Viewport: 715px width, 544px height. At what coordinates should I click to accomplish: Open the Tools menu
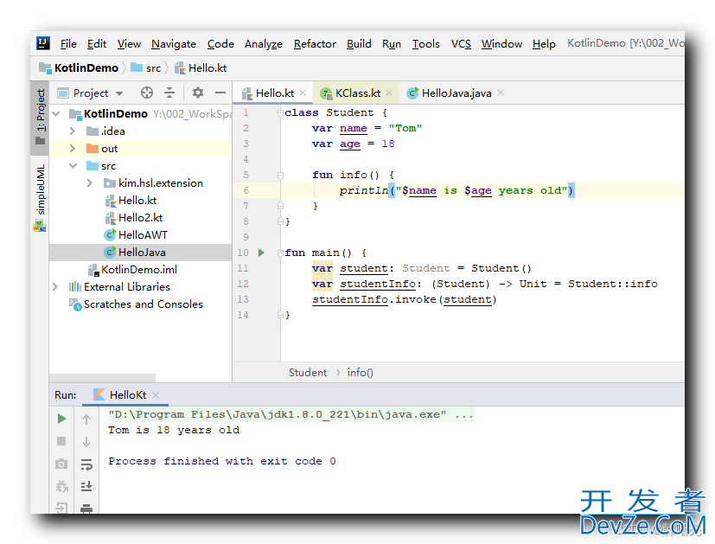tap(426, 44)
